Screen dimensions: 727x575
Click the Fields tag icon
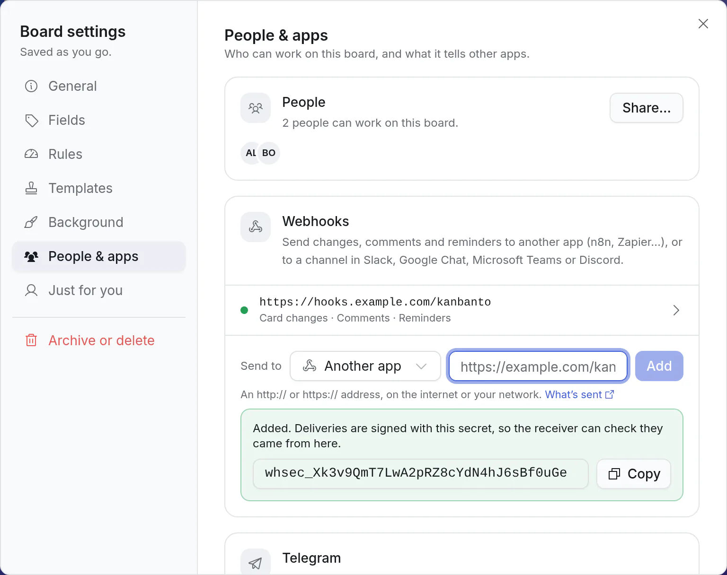[31, 120]
